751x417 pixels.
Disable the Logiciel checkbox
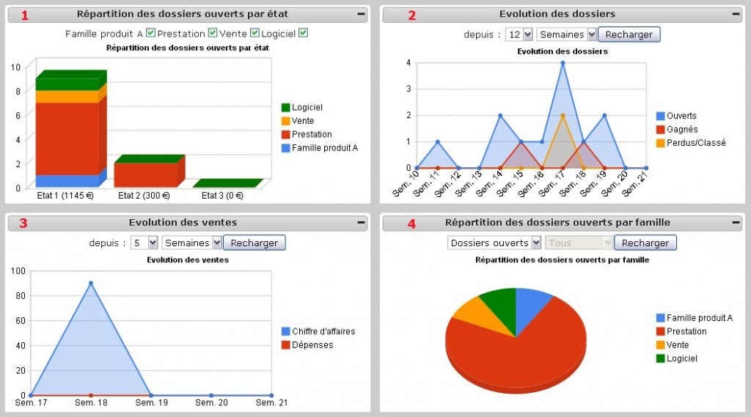pos(303,33)
